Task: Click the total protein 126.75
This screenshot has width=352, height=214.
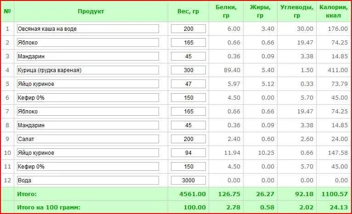Action: (x=229, y=194)
